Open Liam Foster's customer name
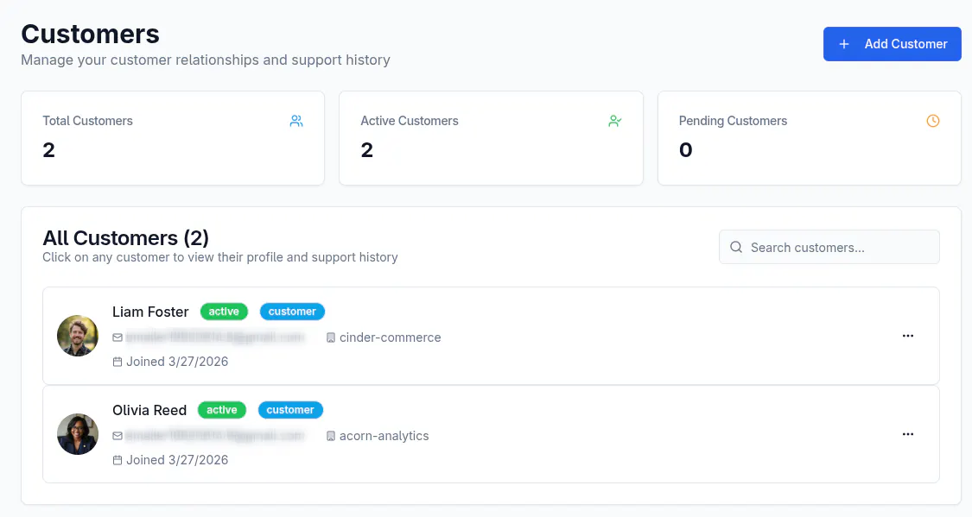Screen dimensions: 972x517 (150, 312)
